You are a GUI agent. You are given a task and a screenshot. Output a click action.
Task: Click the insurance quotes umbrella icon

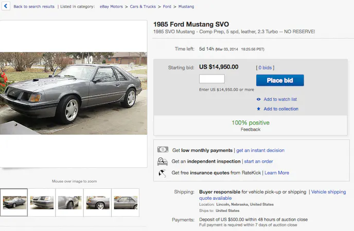pos(163,173)
